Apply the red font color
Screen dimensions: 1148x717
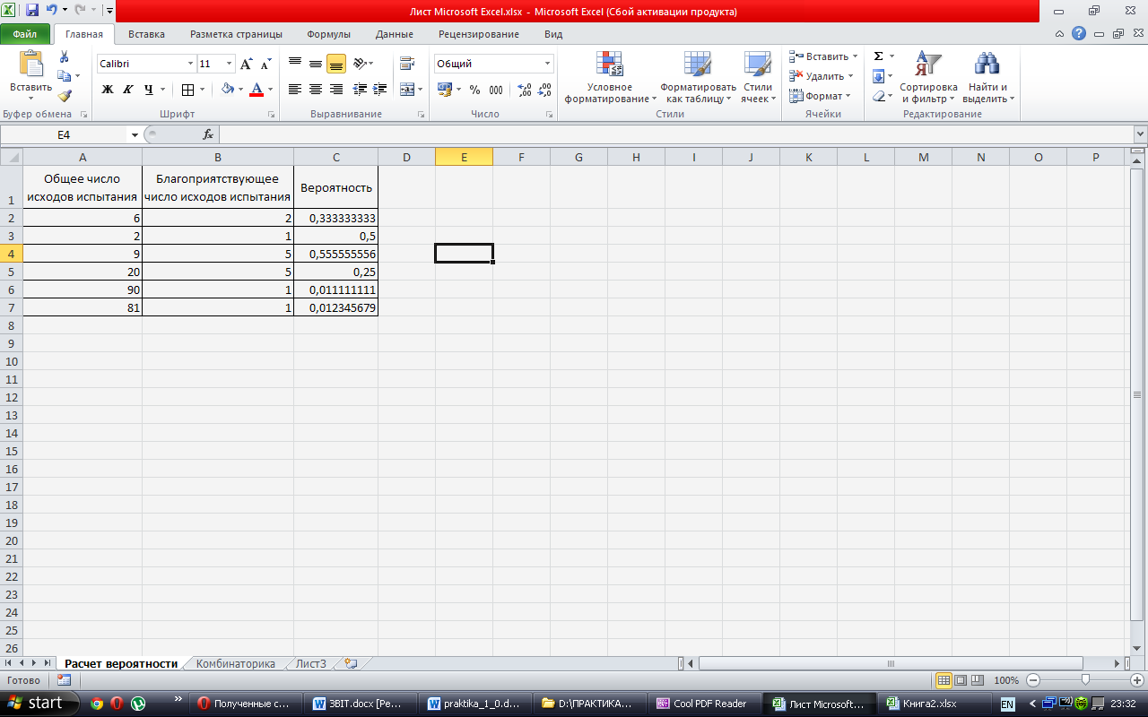[257, 90]
